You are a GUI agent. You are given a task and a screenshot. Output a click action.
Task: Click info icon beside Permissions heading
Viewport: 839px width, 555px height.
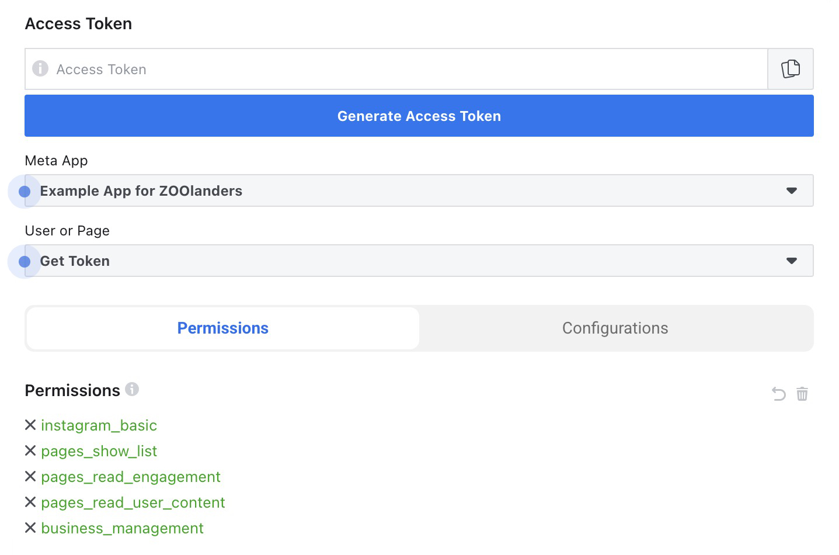(132, 389)
